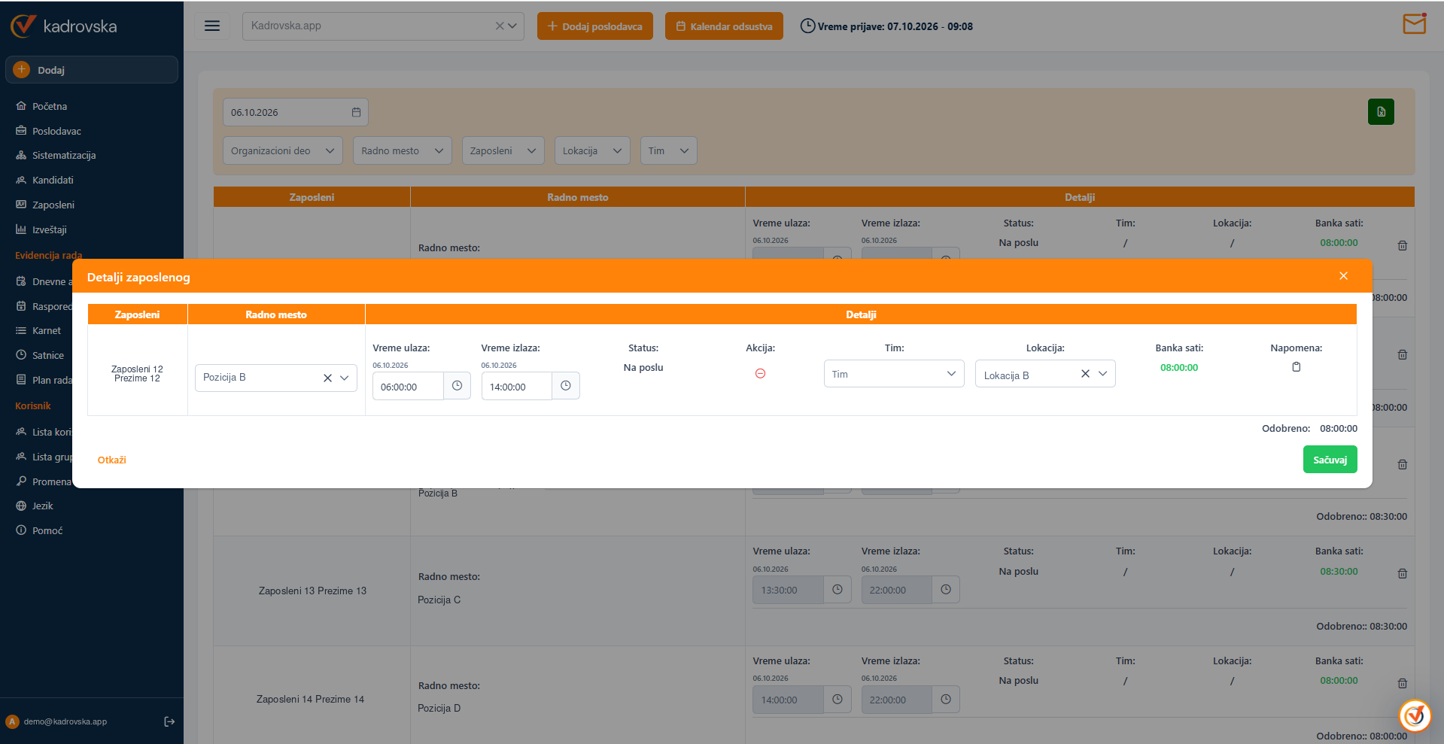This screenshot has height=744, width=1444.
Task: Expand the Lokacija B dropdown
Action: click(1103, 374)
